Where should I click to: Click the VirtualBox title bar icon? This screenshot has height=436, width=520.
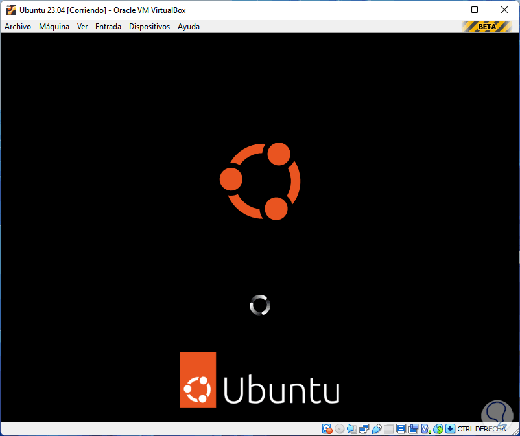(x=11, y=10)
